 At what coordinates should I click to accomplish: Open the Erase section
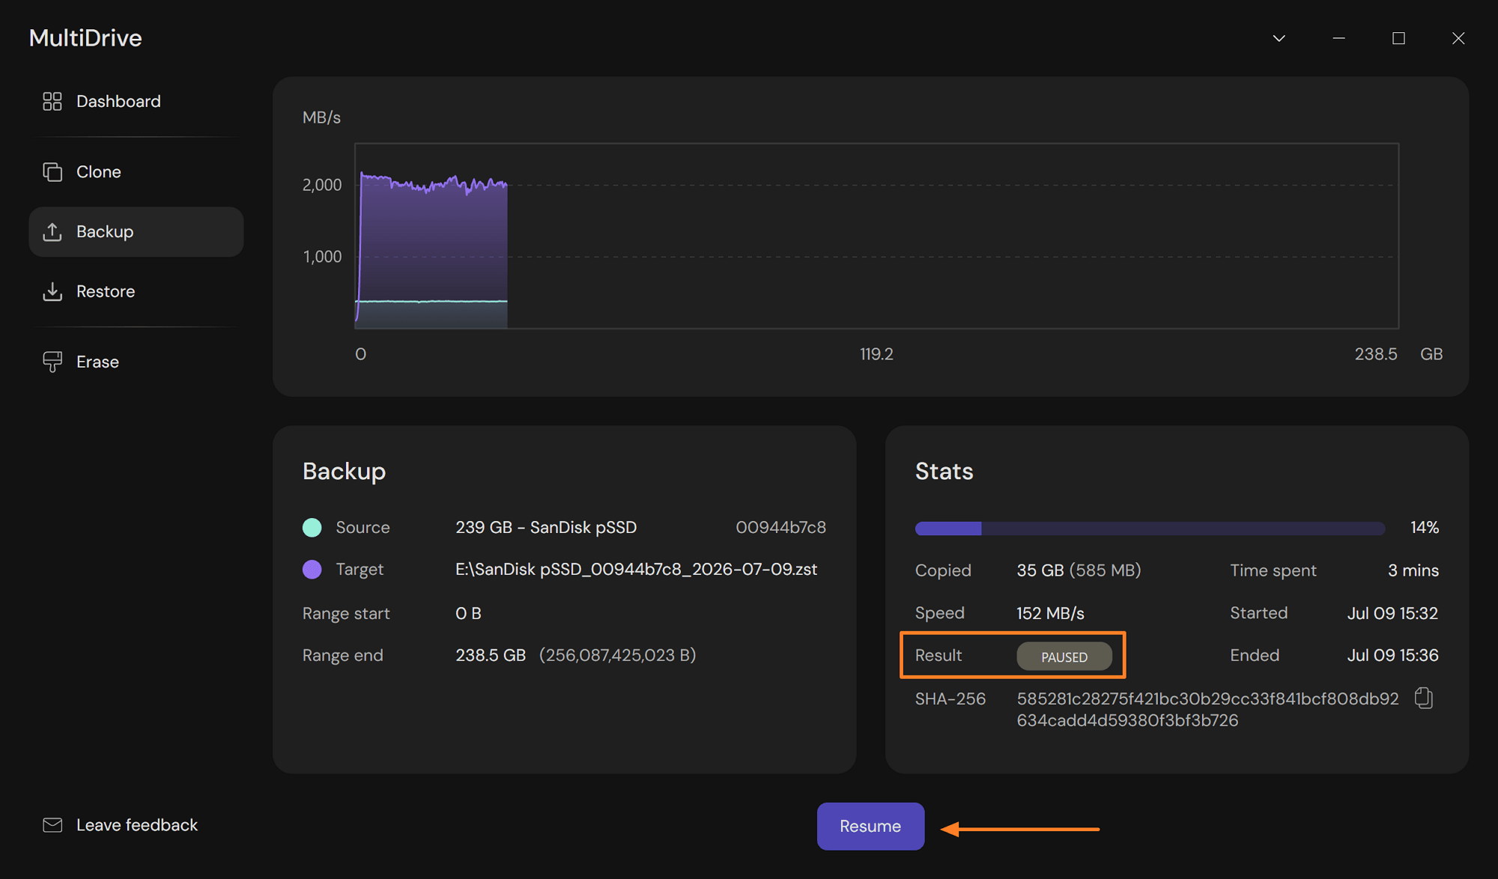click(136, 362)
